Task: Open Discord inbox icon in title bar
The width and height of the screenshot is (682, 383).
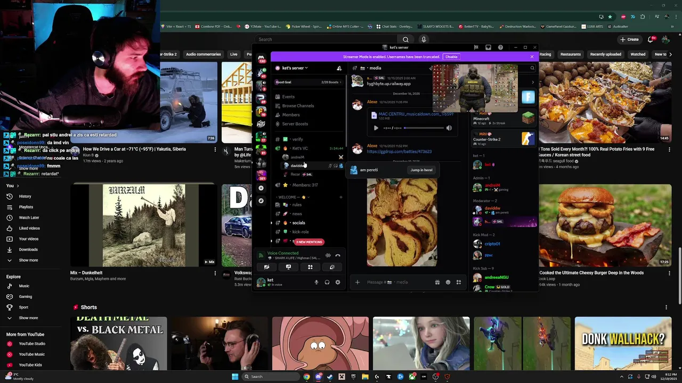Action: click(x=488, y=47)
